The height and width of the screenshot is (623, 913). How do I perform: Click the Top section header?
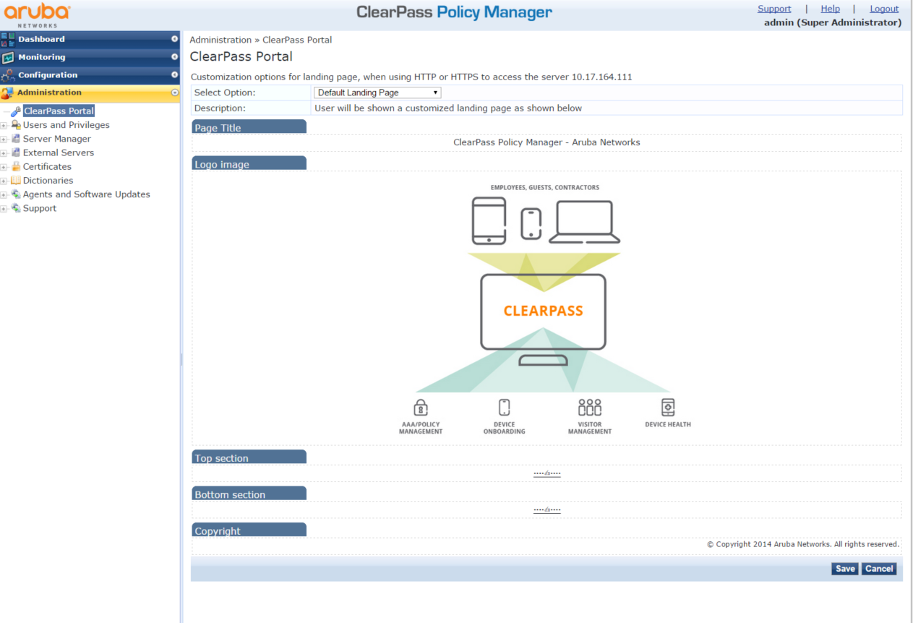pyautogui.click(x=249, y=457)
